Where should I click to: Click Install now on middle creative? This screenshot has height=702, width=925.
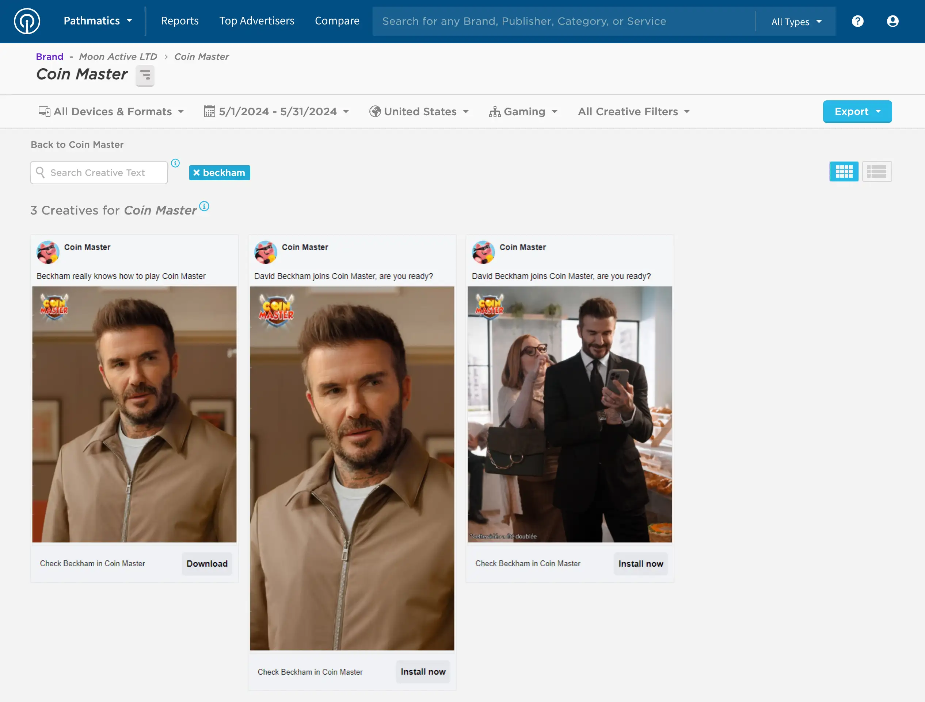tap(423, 671)
